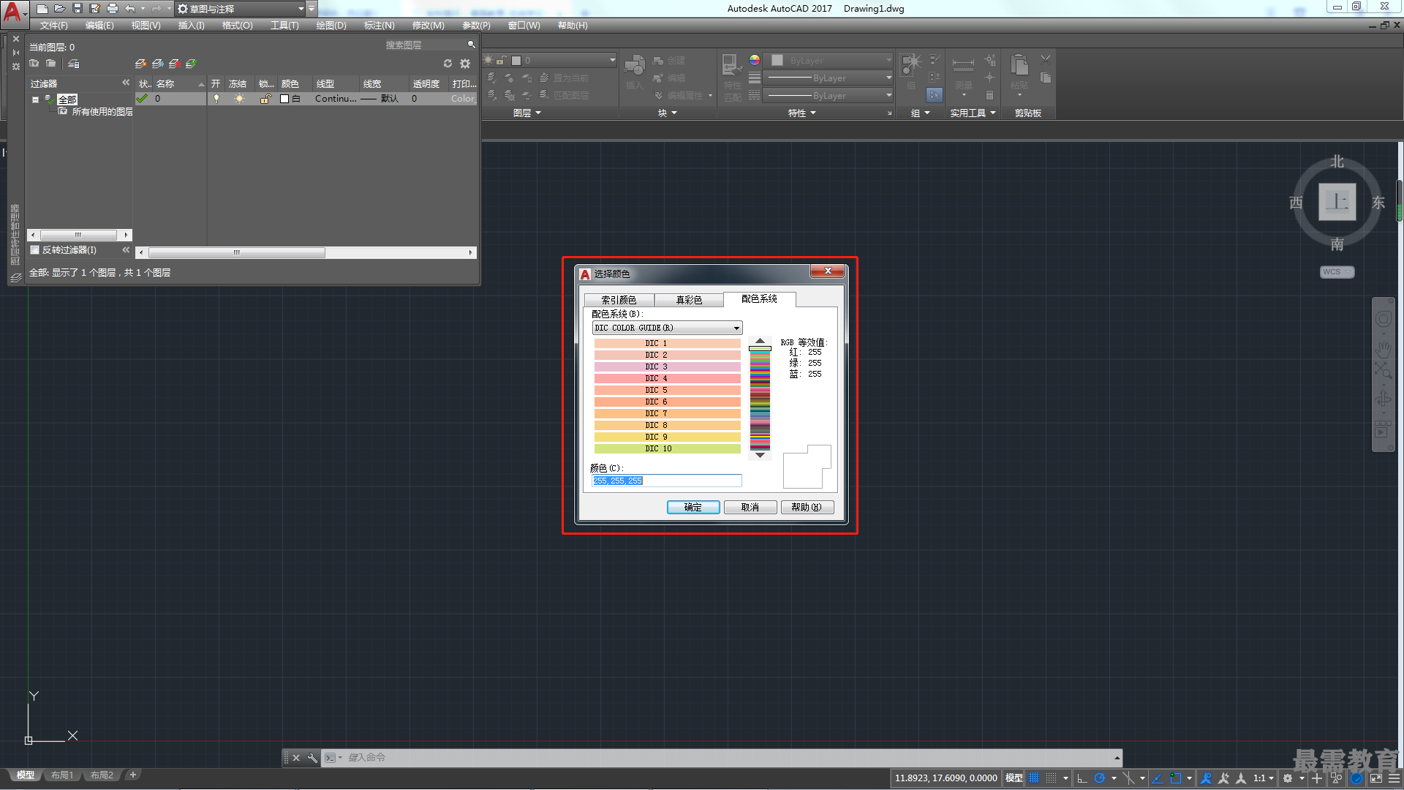The width and height of the screenshot is (1404, 790).
Task: Click 取消 button in color dialog
Action: coord(750,508)
